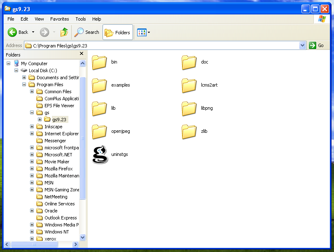
Task: Open the Help menu
Action: tap(96, 19)
